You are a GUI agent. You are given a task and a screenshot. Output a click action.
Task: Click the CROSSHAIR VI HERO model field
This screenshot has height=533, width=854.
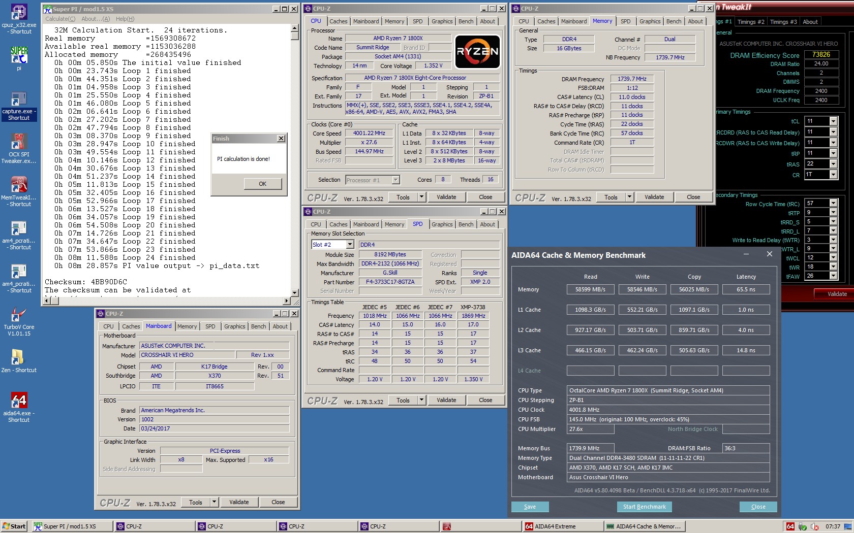click(187, 355)
